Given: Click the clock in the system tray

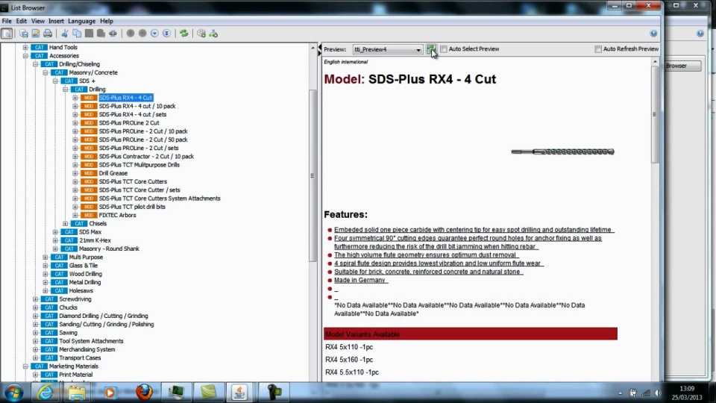Looking at the screenshot, I should 687,393.
